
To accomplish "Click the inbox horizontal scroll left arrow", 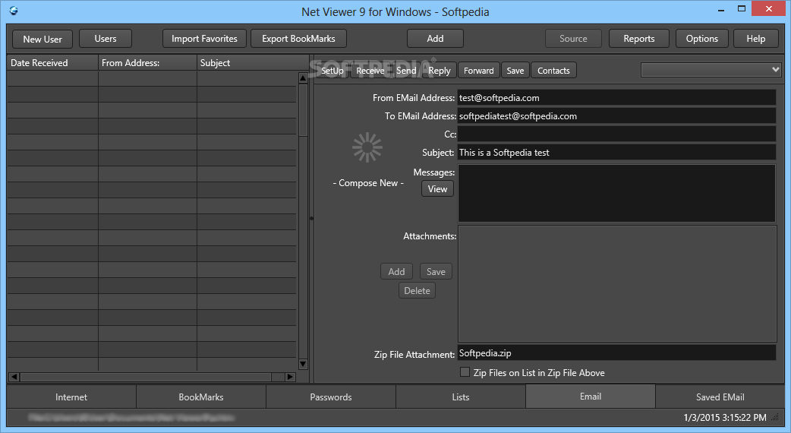I will [x=14, y=377].
